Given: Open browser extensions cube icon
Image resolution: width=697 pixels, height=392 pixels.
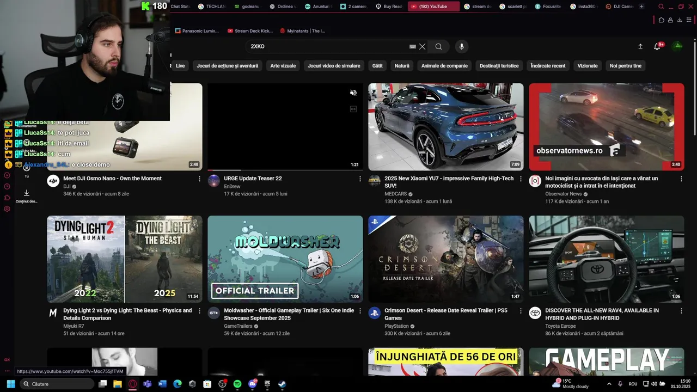Looking at the screenshot, I should [661, 20].
